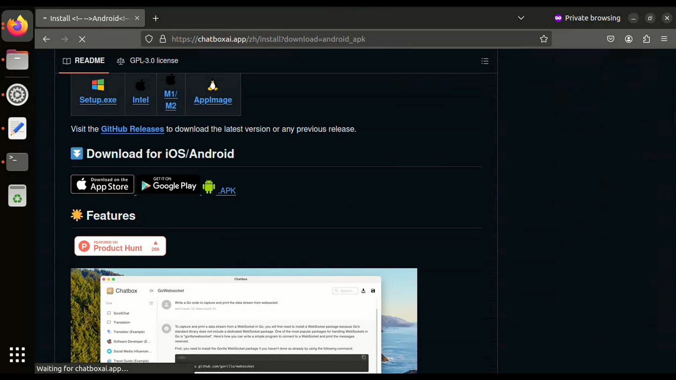Download the Windows Setup.exe installer
676x380 pixels.
(98, 100)
